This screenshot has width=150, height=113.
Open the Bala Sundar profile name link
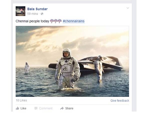pos(37,9)
